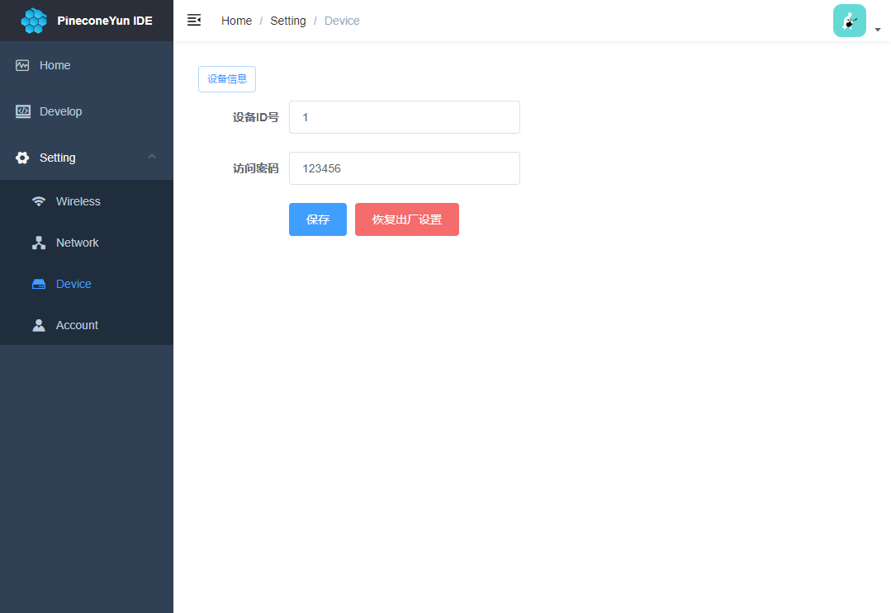
Task: Go to Home via breadcrumb link
Action: [x=236, y=21]
